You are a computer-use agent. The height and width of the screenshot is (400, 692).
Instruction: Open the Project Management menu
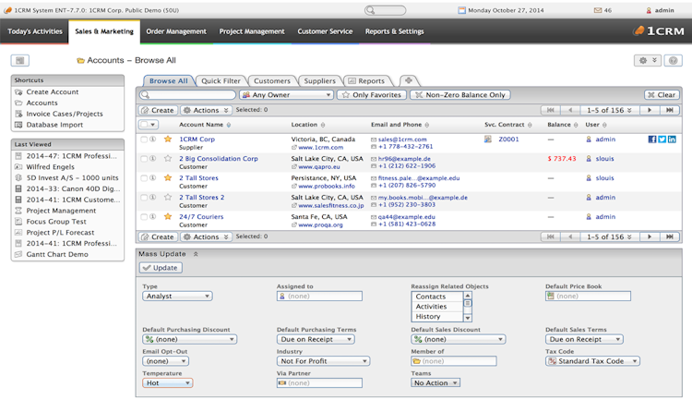coord(252,31)
